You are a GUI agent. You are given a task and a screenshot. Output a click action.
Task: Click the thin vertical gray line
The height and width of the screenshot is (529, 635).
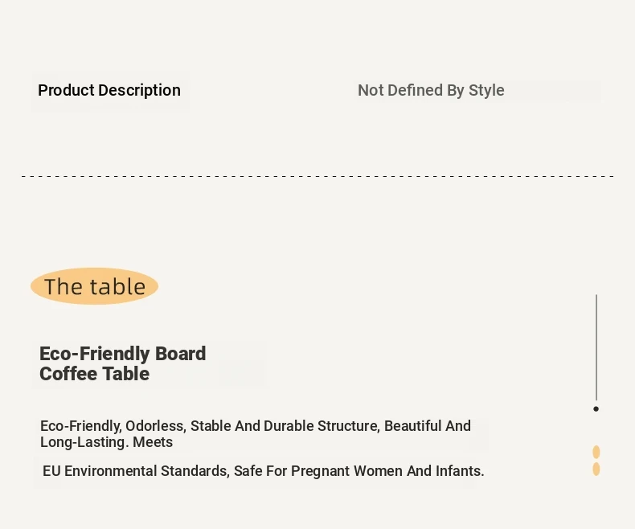[596, 347]
